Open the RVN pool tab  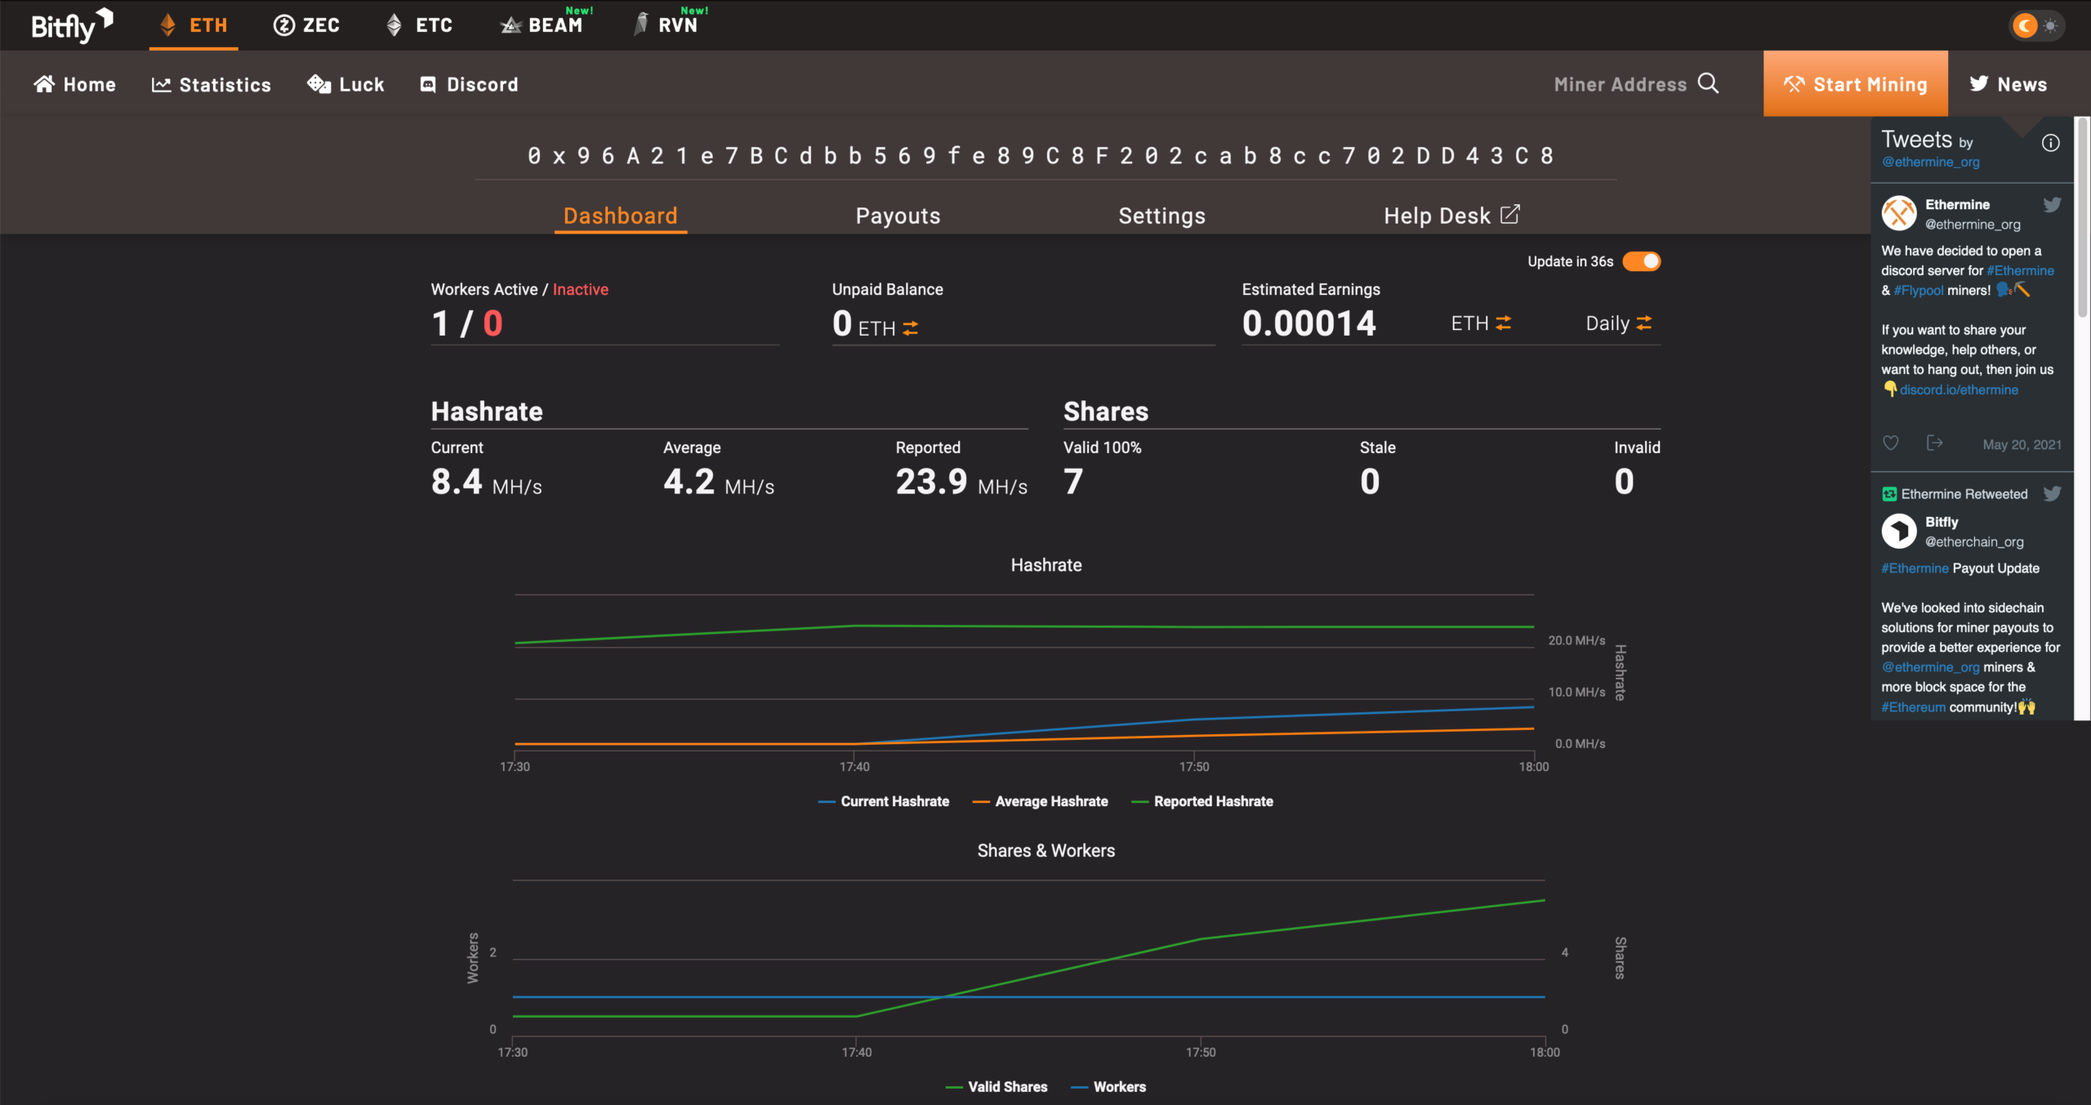pyautogui.click(x=670, y=24)
